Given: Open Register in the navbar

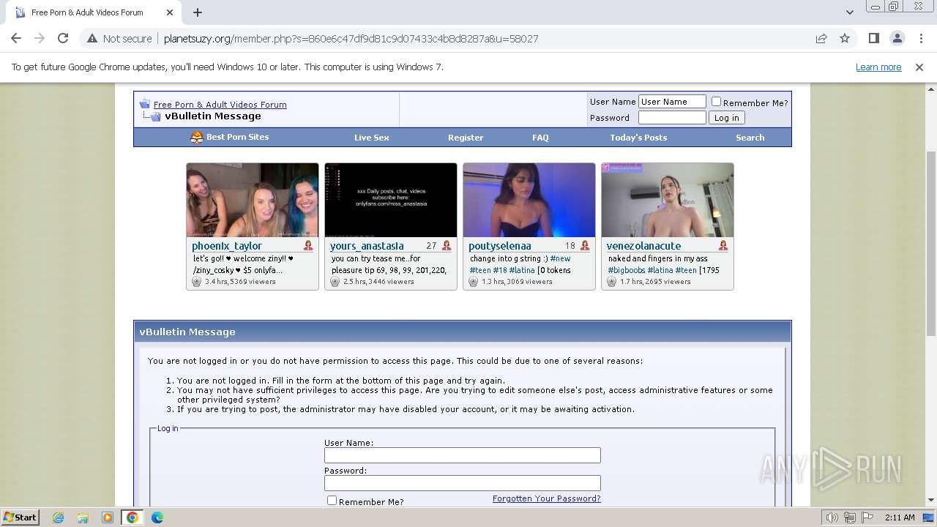Looking at the screenshot, I should tap(466, 138).
